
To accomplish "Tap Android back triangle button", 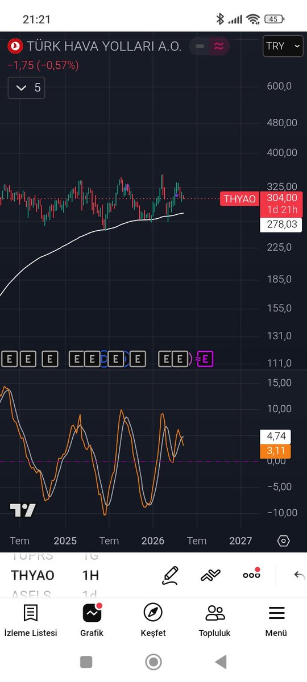I will 221,662.
